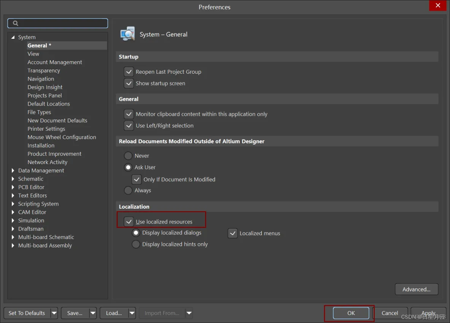Open the Set To Defaults dropdown arrow
The width and height of the screenshot is (450, 323).
pos(54,313)
